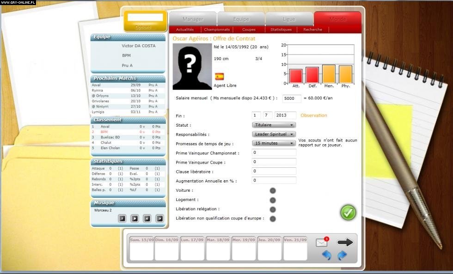Pause the currently playing music track

[122, 218]
